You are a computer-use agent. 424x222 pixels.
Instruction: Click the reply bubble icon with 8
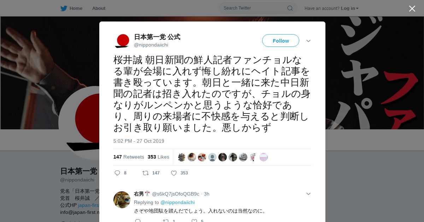pyautogui.click(x=118, y=173)
